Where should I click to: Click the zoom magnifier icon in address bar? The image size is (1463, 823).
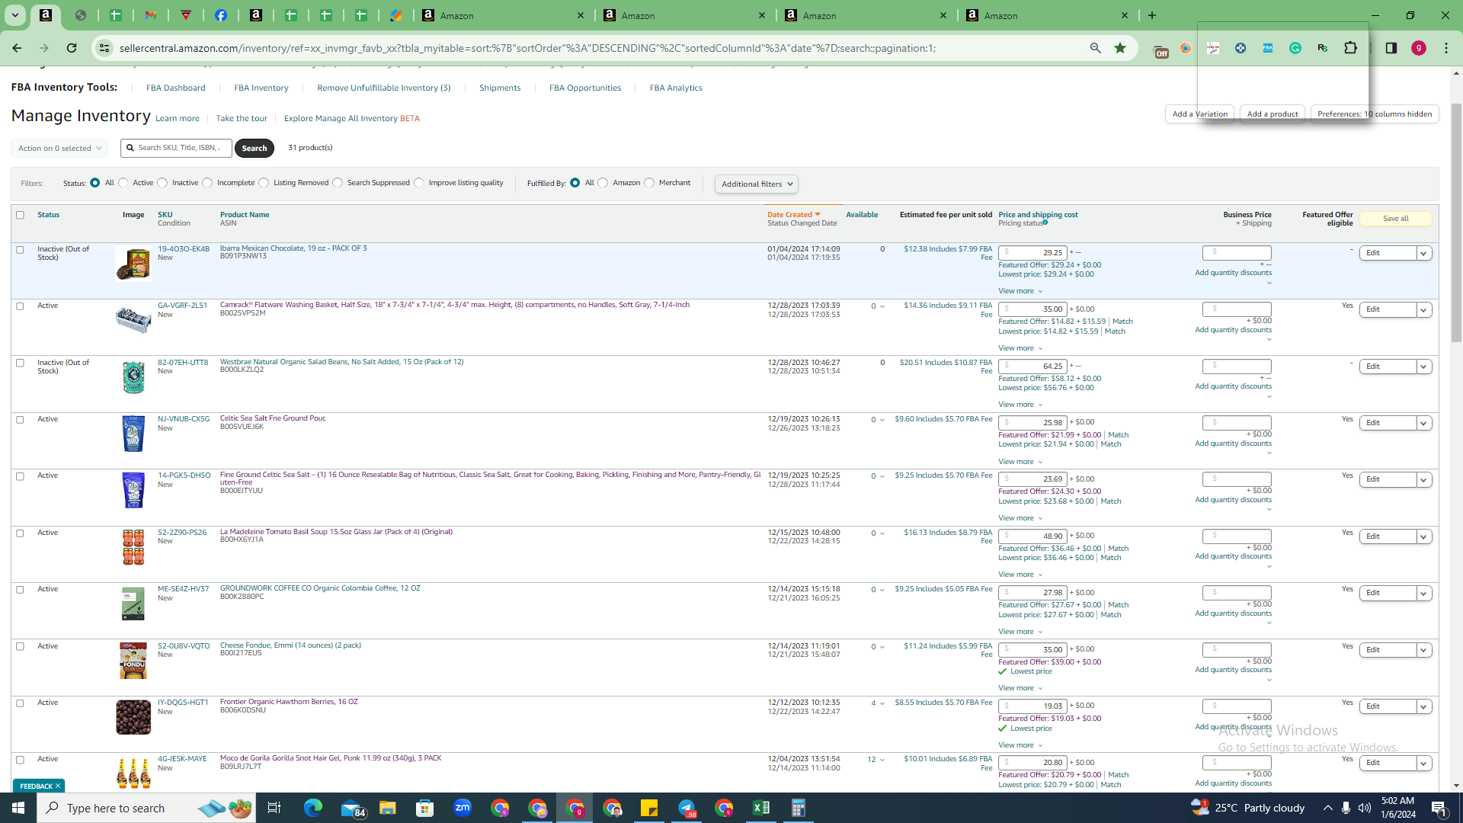(x=1095, y=48)
